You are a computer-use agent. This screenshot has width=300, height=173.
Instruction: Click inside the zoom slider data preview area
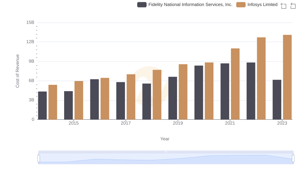166,159
